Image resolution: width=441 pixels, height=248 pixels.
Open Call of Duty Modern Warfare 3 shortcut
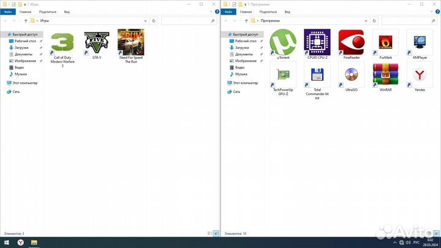[62, 48]
